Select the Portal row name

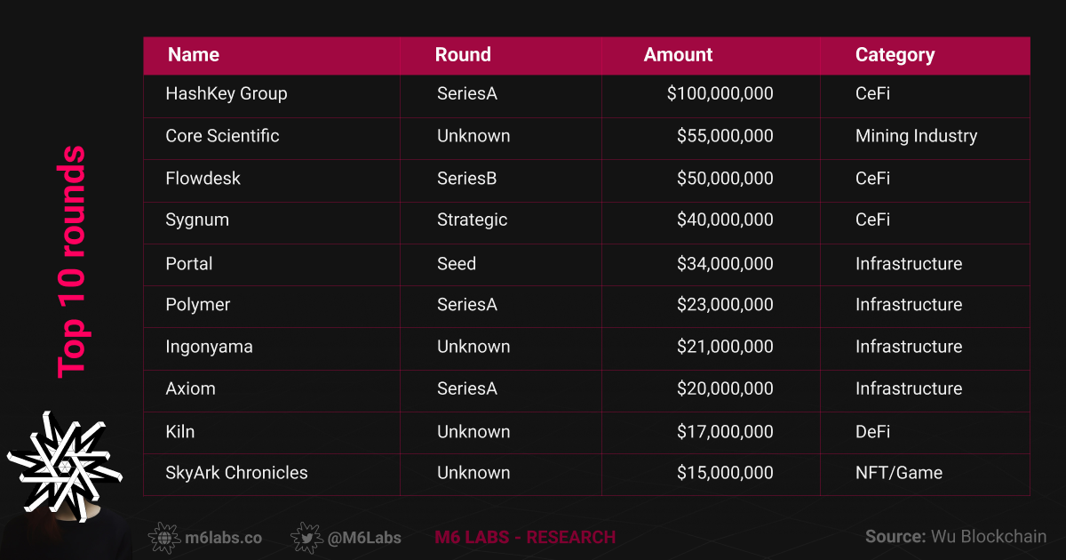tap(189, 264)
